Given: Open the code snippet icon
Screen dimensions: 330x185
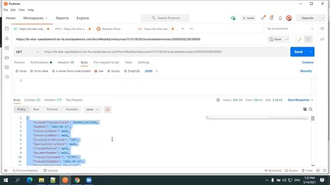Looking at the screenshot, I should click(x=322, y=39).
